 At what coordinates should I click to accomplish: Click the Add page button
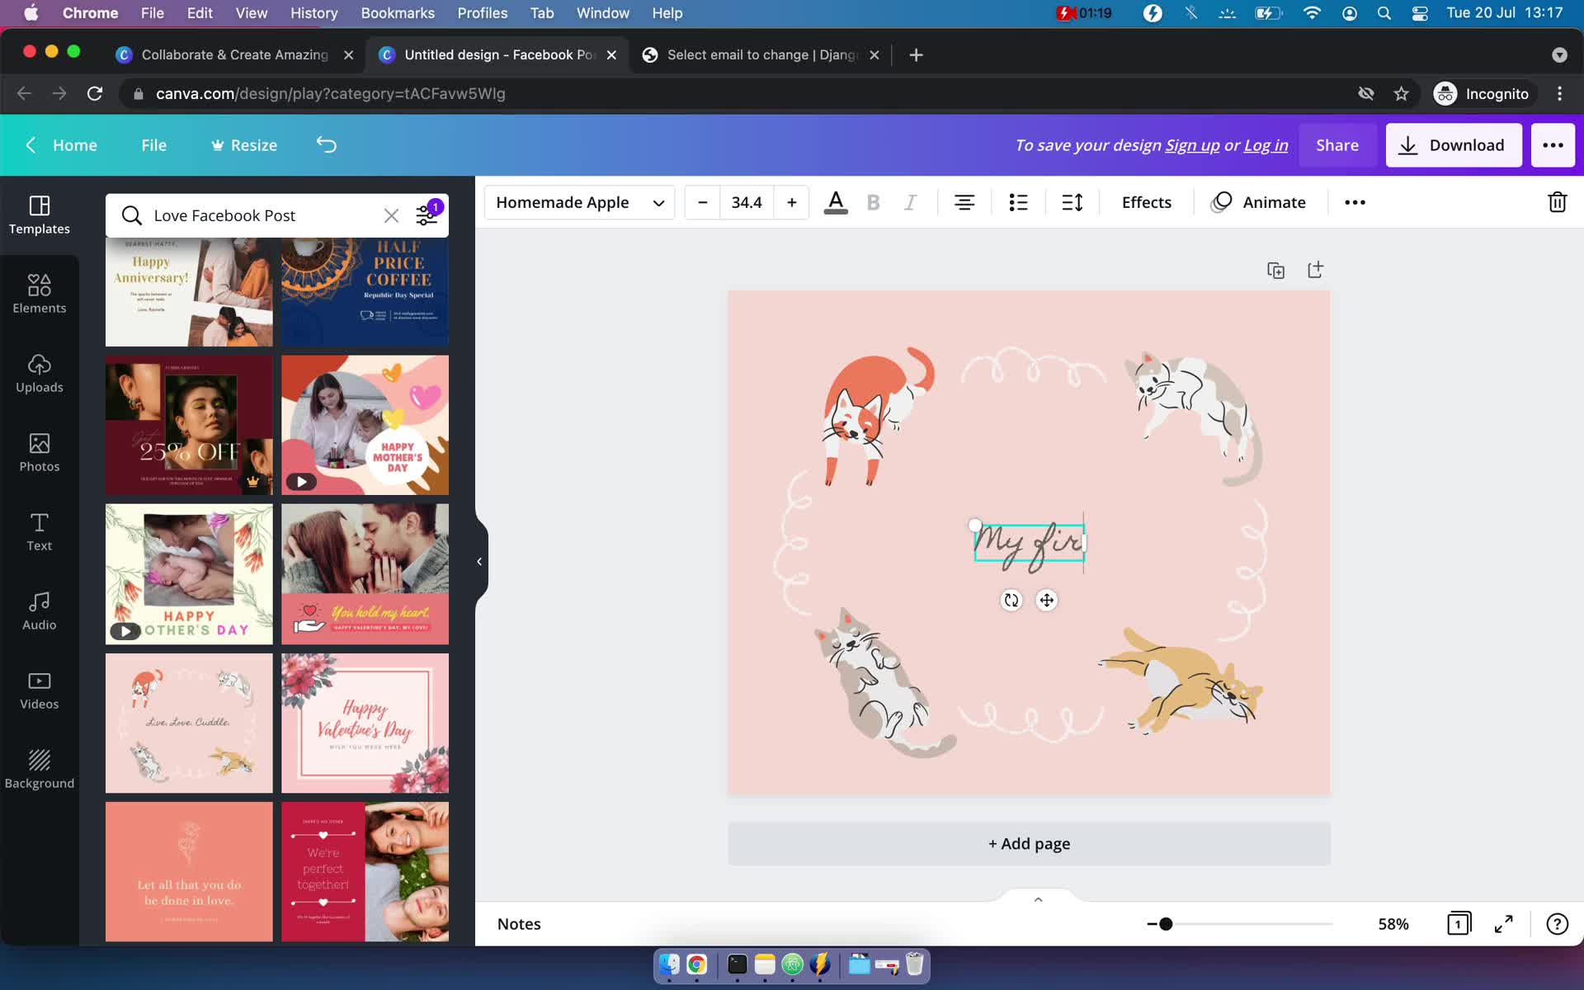[1029, 843]
